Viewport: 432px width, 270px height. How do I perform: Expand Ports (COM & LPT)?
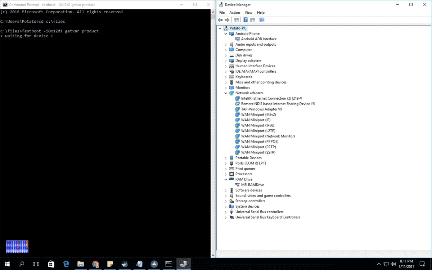pos(226,163)
